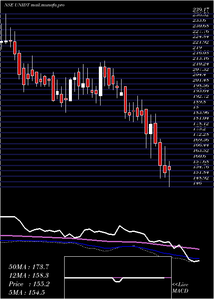Click the NSE UNIDT chart title
The height and width of the screenshot is (299, 214).
click(x=34, y=5)
